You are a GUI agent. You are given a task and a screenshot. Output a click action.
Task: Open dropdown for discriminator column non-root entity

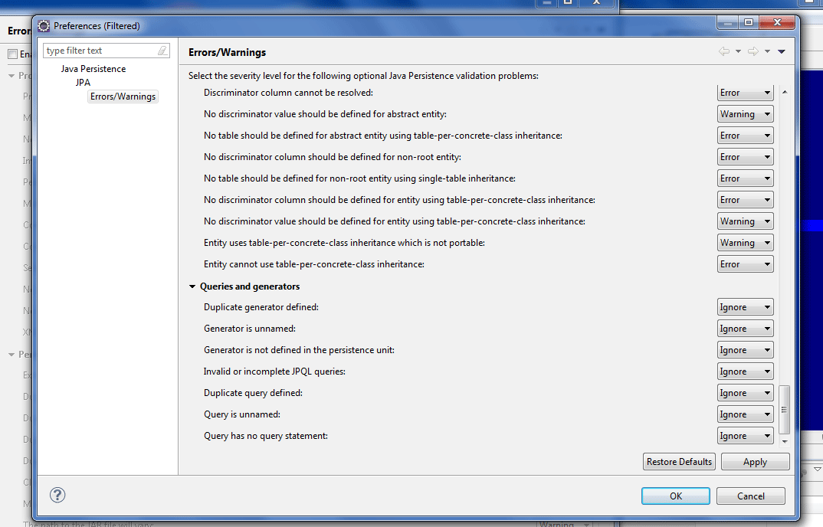click(x=746, y=157)
